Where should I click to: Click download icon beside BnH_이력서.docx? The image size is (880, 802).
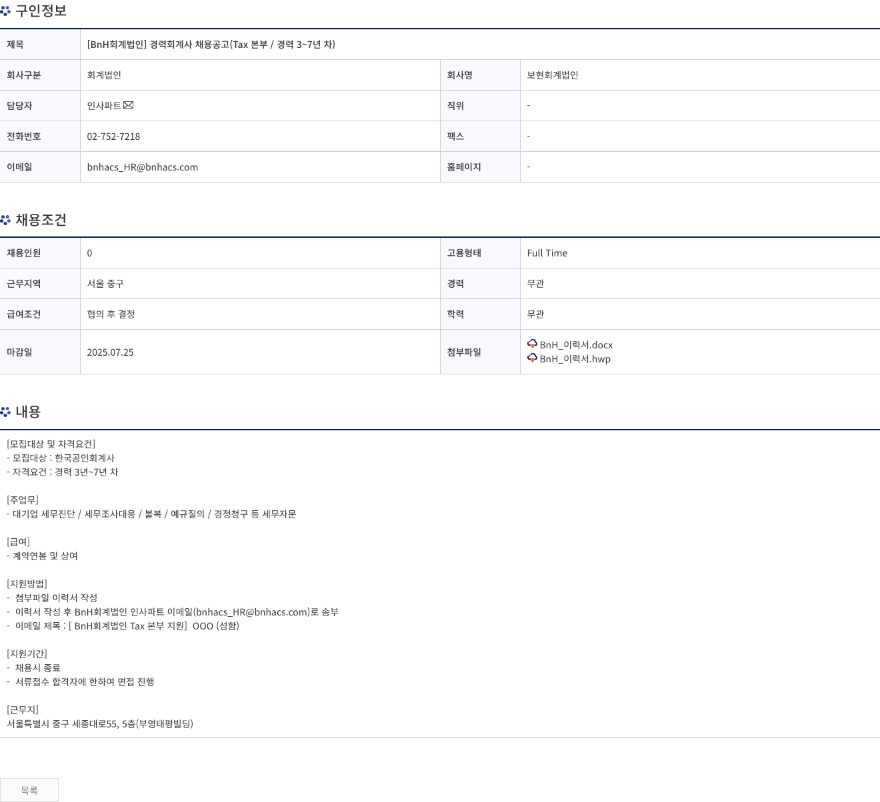[532, 344]
